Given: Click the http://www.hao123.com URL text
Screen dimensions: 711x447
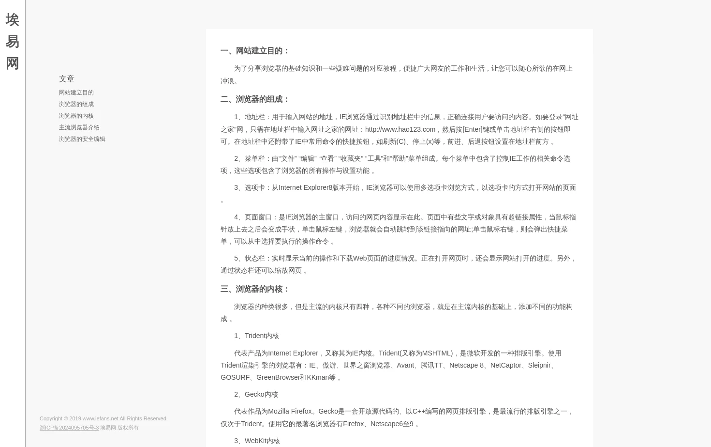Looking at the screenshot, I should click(x=400, y=129).
